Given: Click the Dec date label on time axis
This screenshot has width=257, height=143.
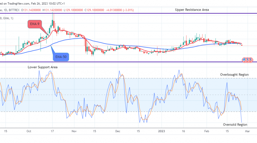Looking at the screenshot, I should (118, 131).
